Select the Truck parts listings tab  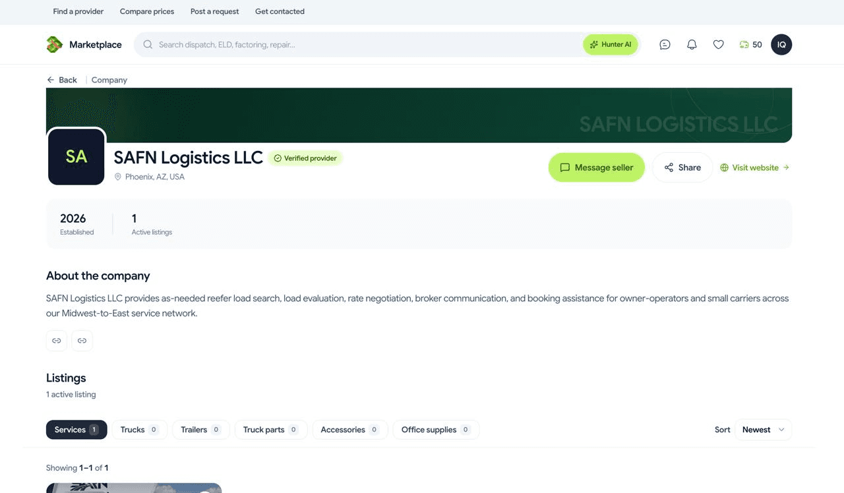271,430
